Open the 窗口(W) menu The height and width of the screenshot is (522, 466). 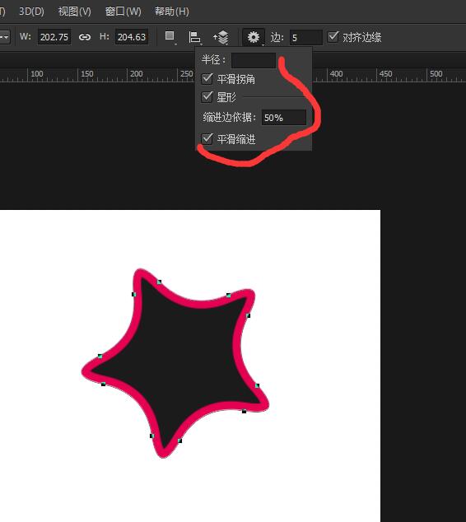tap(123, 12)
